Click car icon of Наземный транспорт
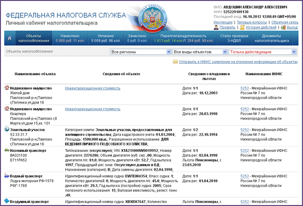Screen dimensions: 303x206 [7, 150]
